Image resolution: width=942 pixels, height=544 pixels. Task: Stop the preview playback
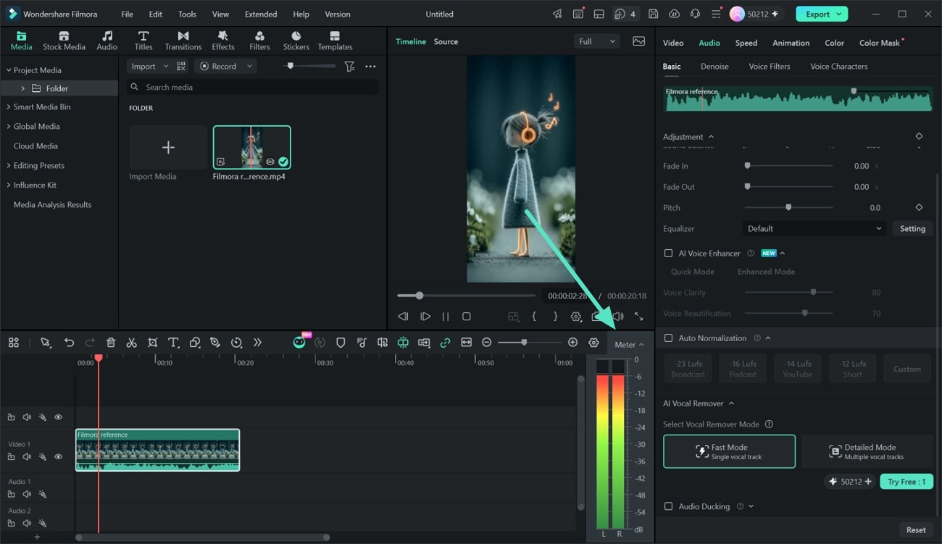point(467,317)
